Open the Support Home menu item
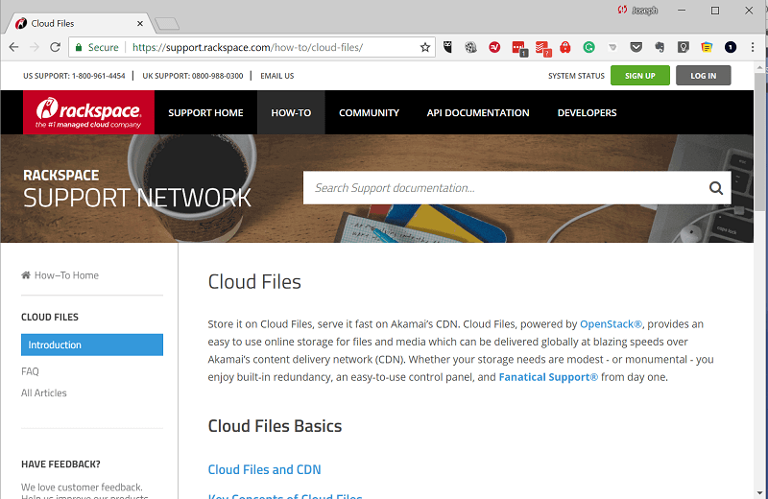Screen dimensions: 768x499 205,112
